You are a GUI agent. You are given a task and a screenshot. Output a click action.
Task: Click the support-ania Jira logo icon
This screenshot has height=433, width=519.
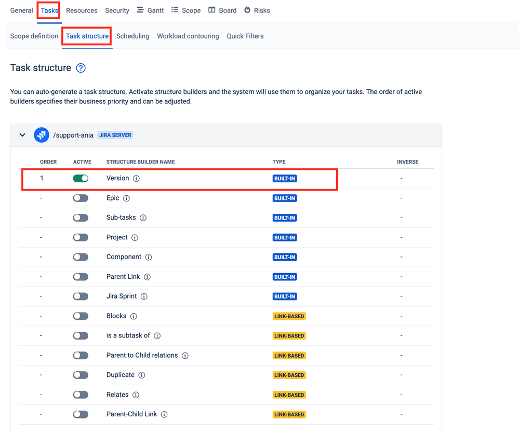[42, 135]
